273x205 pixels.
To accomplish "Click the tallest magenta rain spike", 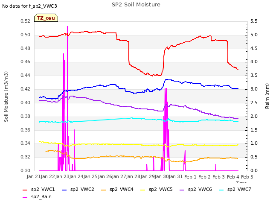I will [67, 98].
